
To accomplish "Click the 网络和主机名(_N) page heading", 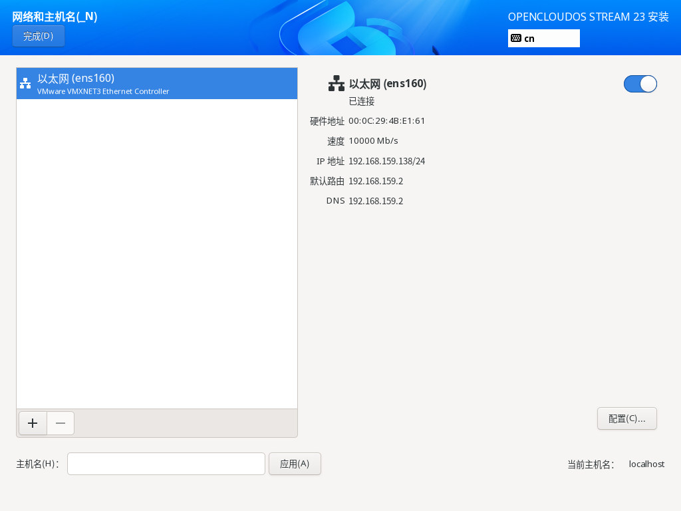I will [x=55, y=17].
